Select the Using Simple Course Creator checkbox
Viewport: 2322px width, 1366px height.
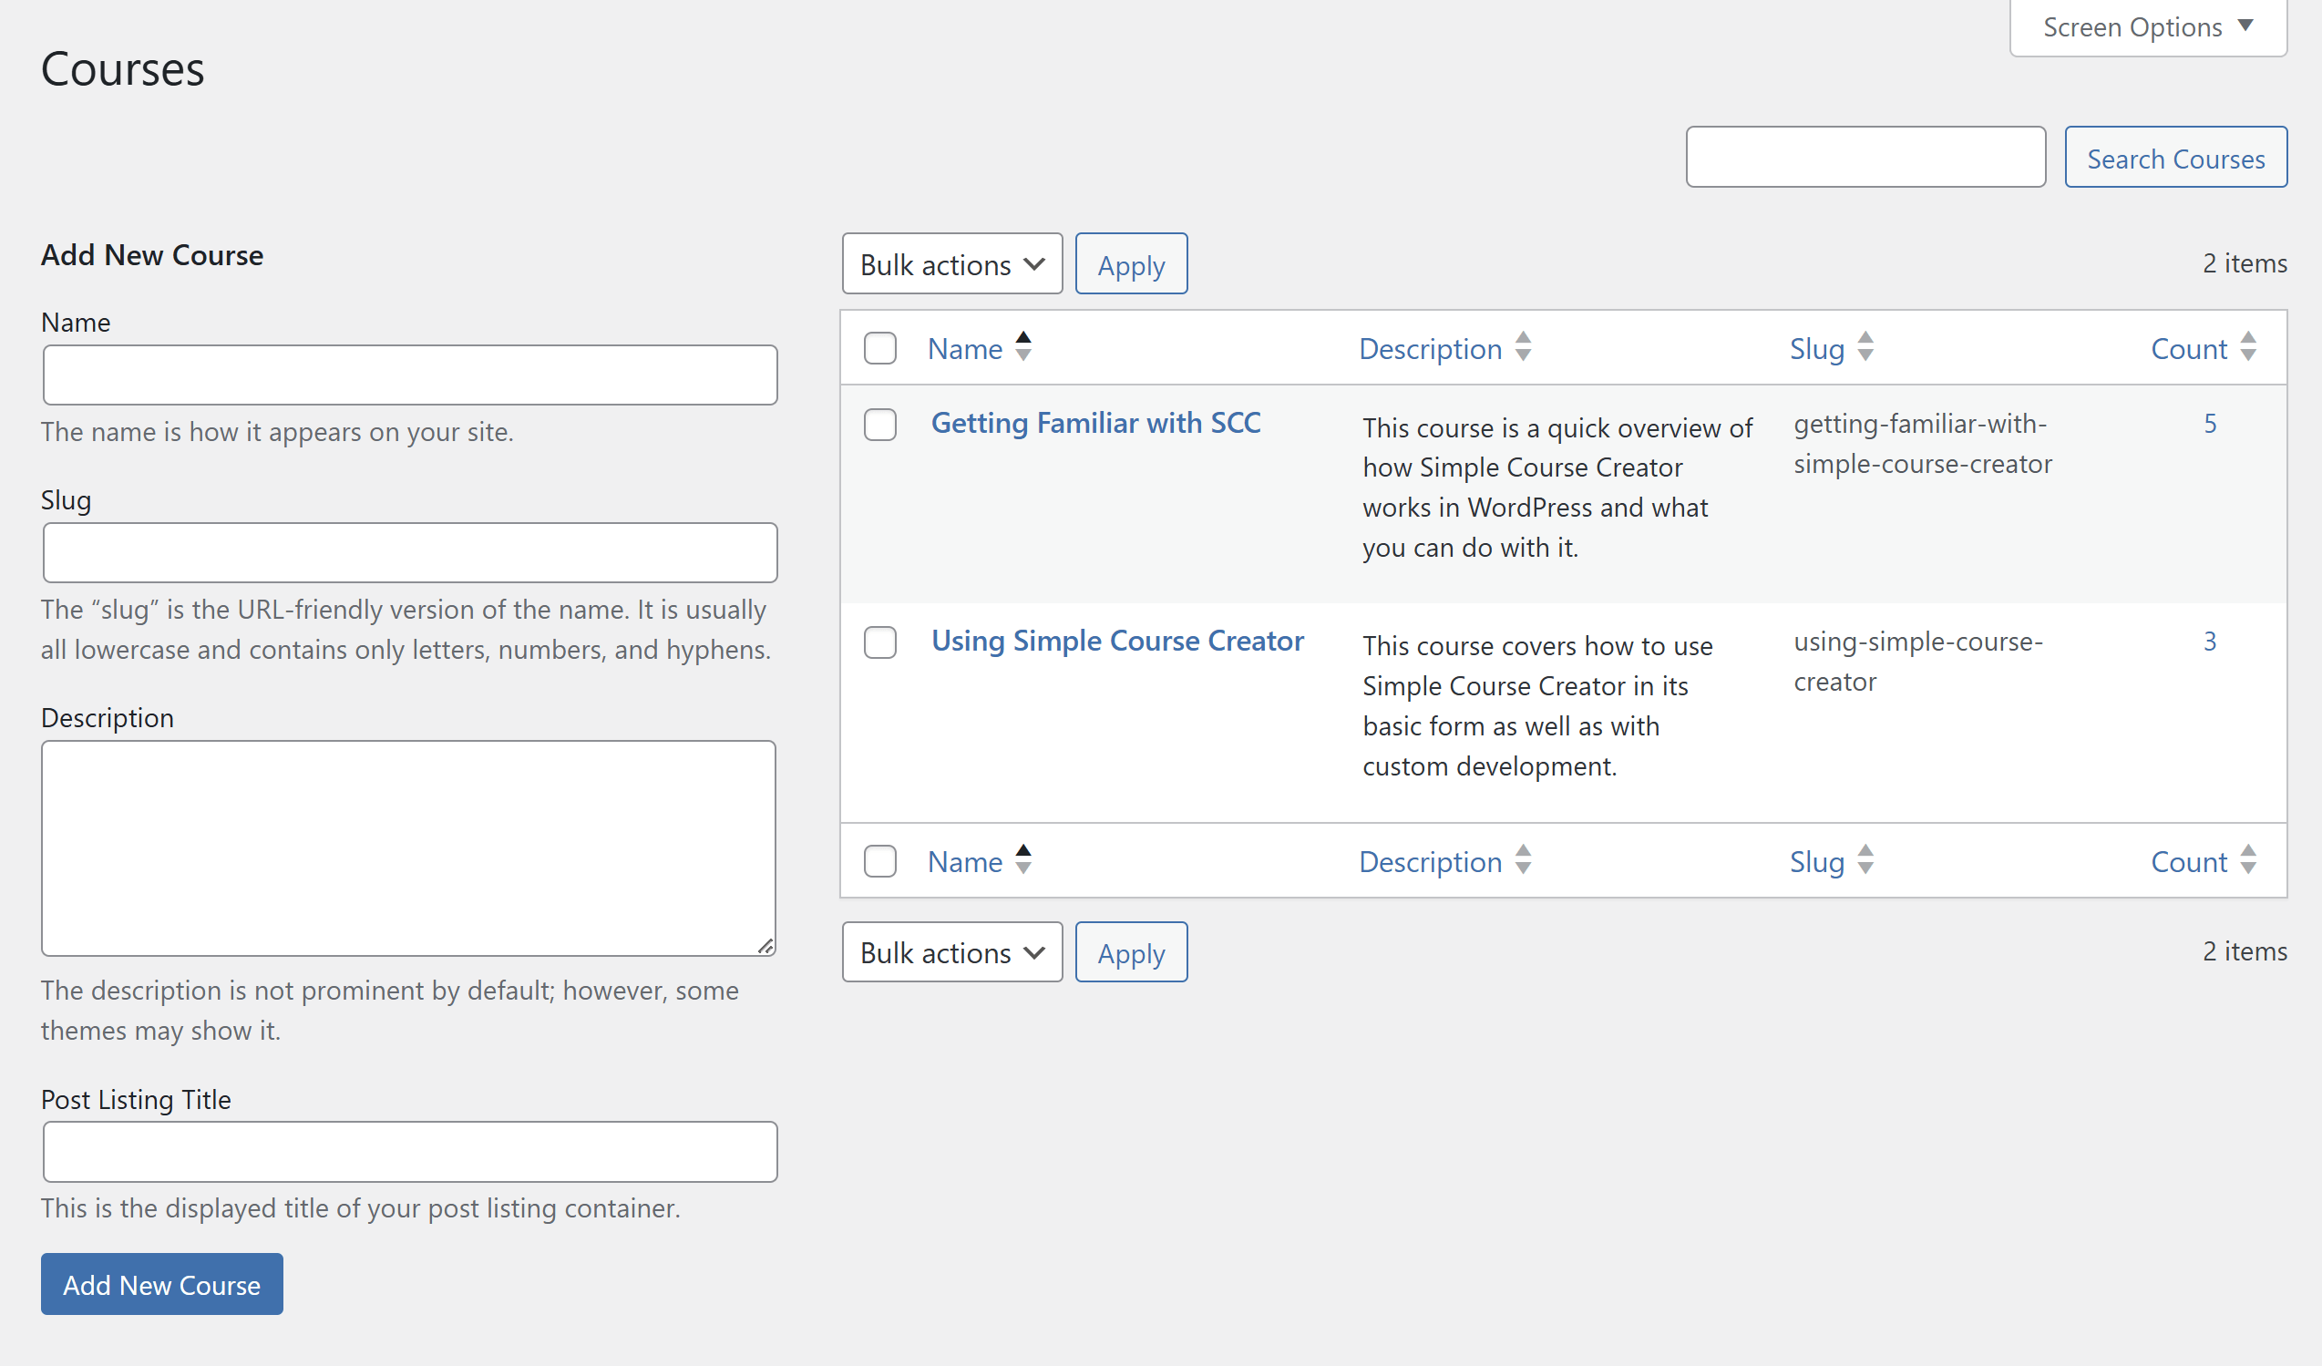click(880, 642)
